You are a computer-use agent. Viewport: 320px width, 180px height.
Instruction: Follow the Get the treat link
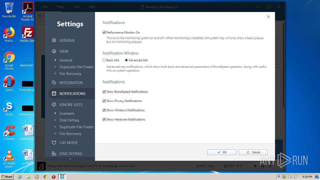[x=127, y=166]
